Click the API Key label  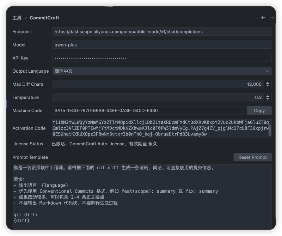(x=20, y=58)
